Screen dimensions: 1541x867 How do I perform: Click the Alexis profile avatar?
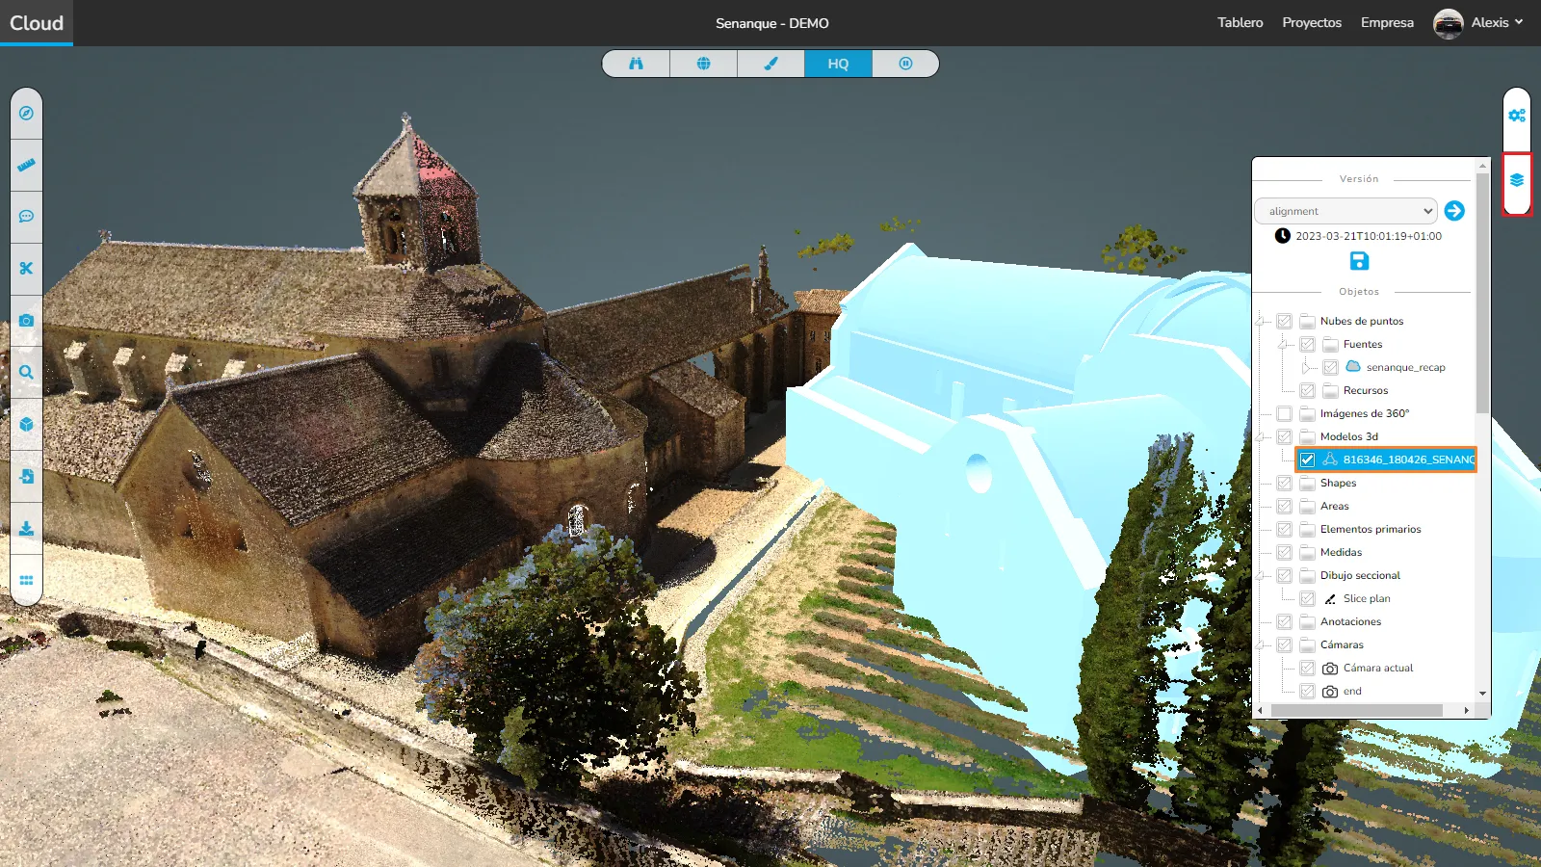tap(1448, 23)
